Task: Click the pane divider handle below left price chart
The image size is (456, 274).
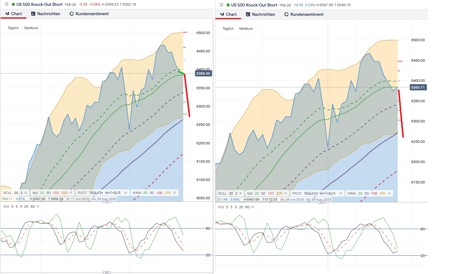Action: click(x=107, y=202)
